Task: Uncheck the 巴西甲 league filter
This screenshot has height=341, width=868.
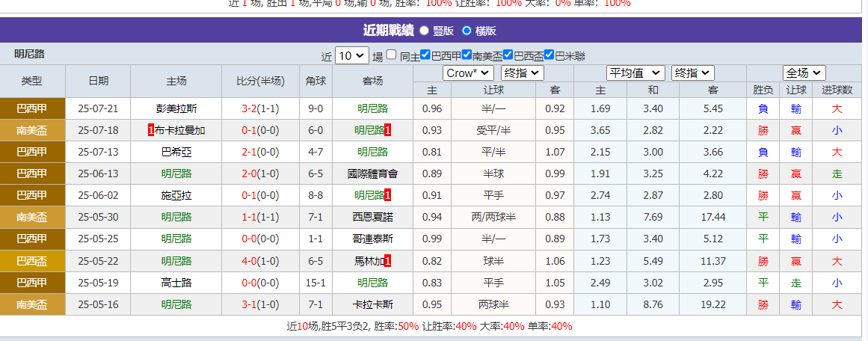Action: coord(425,55)
